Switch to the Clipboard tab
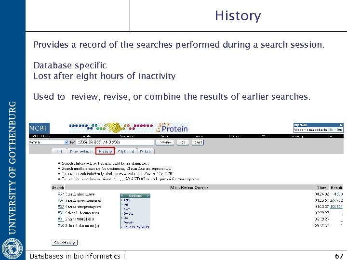 126,152
